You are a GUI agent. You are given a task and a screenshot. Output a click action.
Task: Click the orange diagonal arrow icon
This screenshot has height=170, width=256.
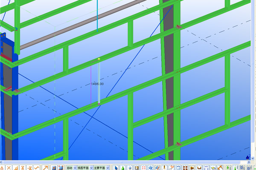point(45,168)
